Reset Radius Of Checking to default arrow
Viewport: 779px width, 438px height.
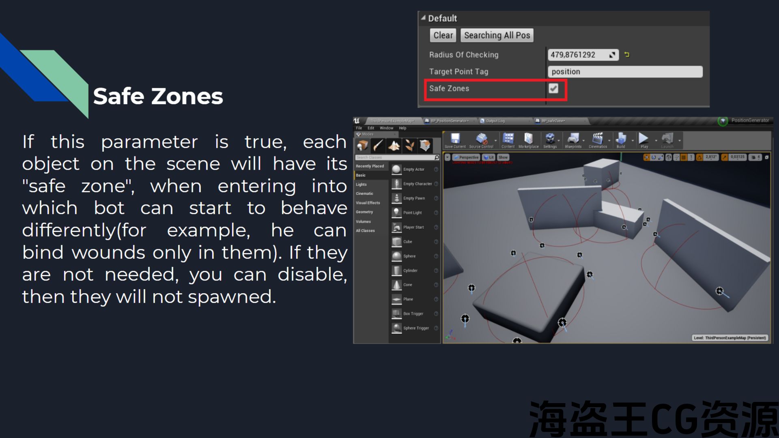627,55
